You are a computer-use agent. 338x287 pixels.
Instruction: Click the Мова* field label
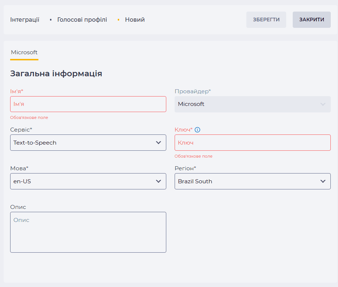(x=19, y=168)
